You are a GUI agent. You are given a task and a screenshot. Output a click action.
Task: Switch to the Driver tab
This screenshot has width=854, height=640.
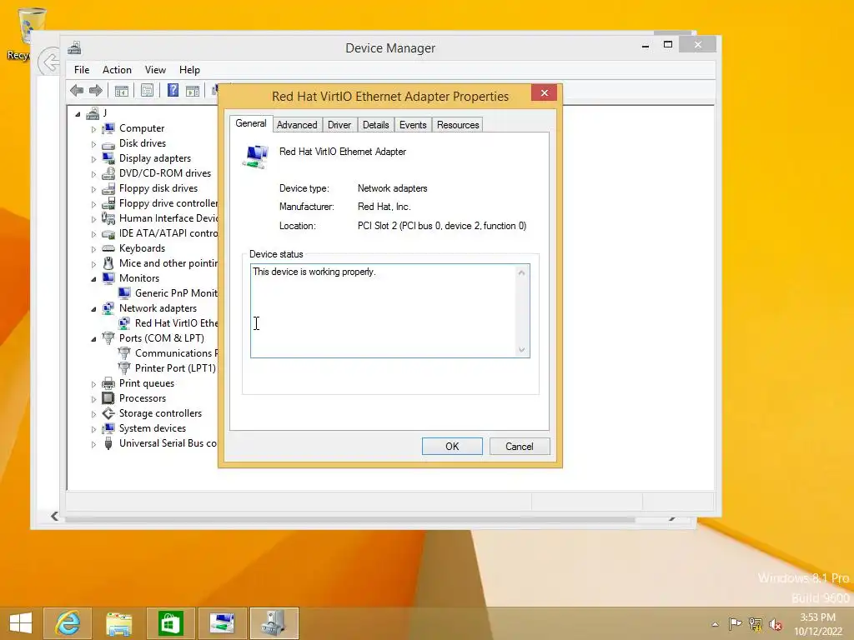pyautogui.click(x=339, y=125)
